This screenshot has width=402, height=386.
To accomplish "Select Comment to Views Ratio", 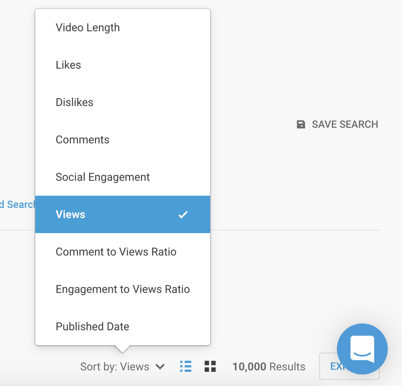I will click(116, 252).
